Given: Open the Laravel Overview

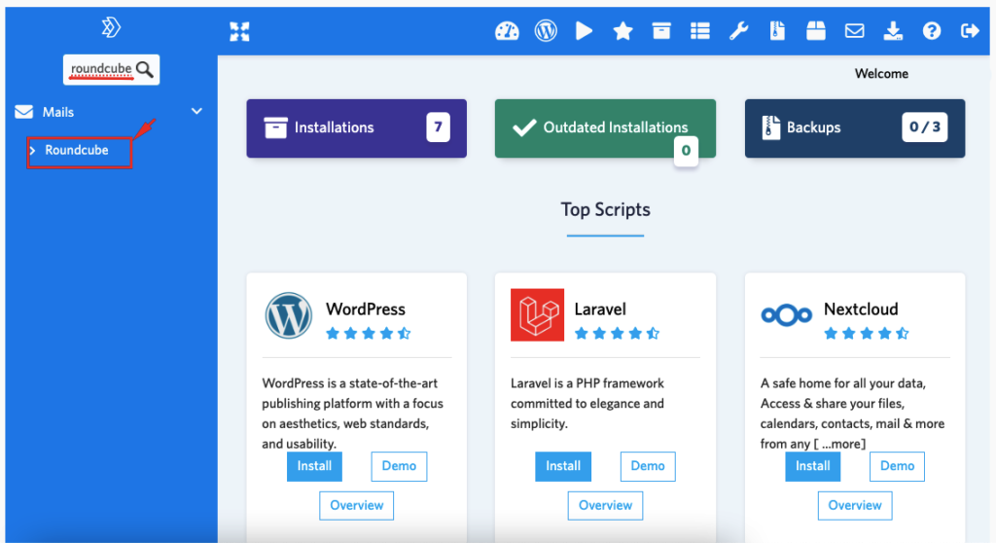Looking at the screenshot, I should [x=605, y=505].
